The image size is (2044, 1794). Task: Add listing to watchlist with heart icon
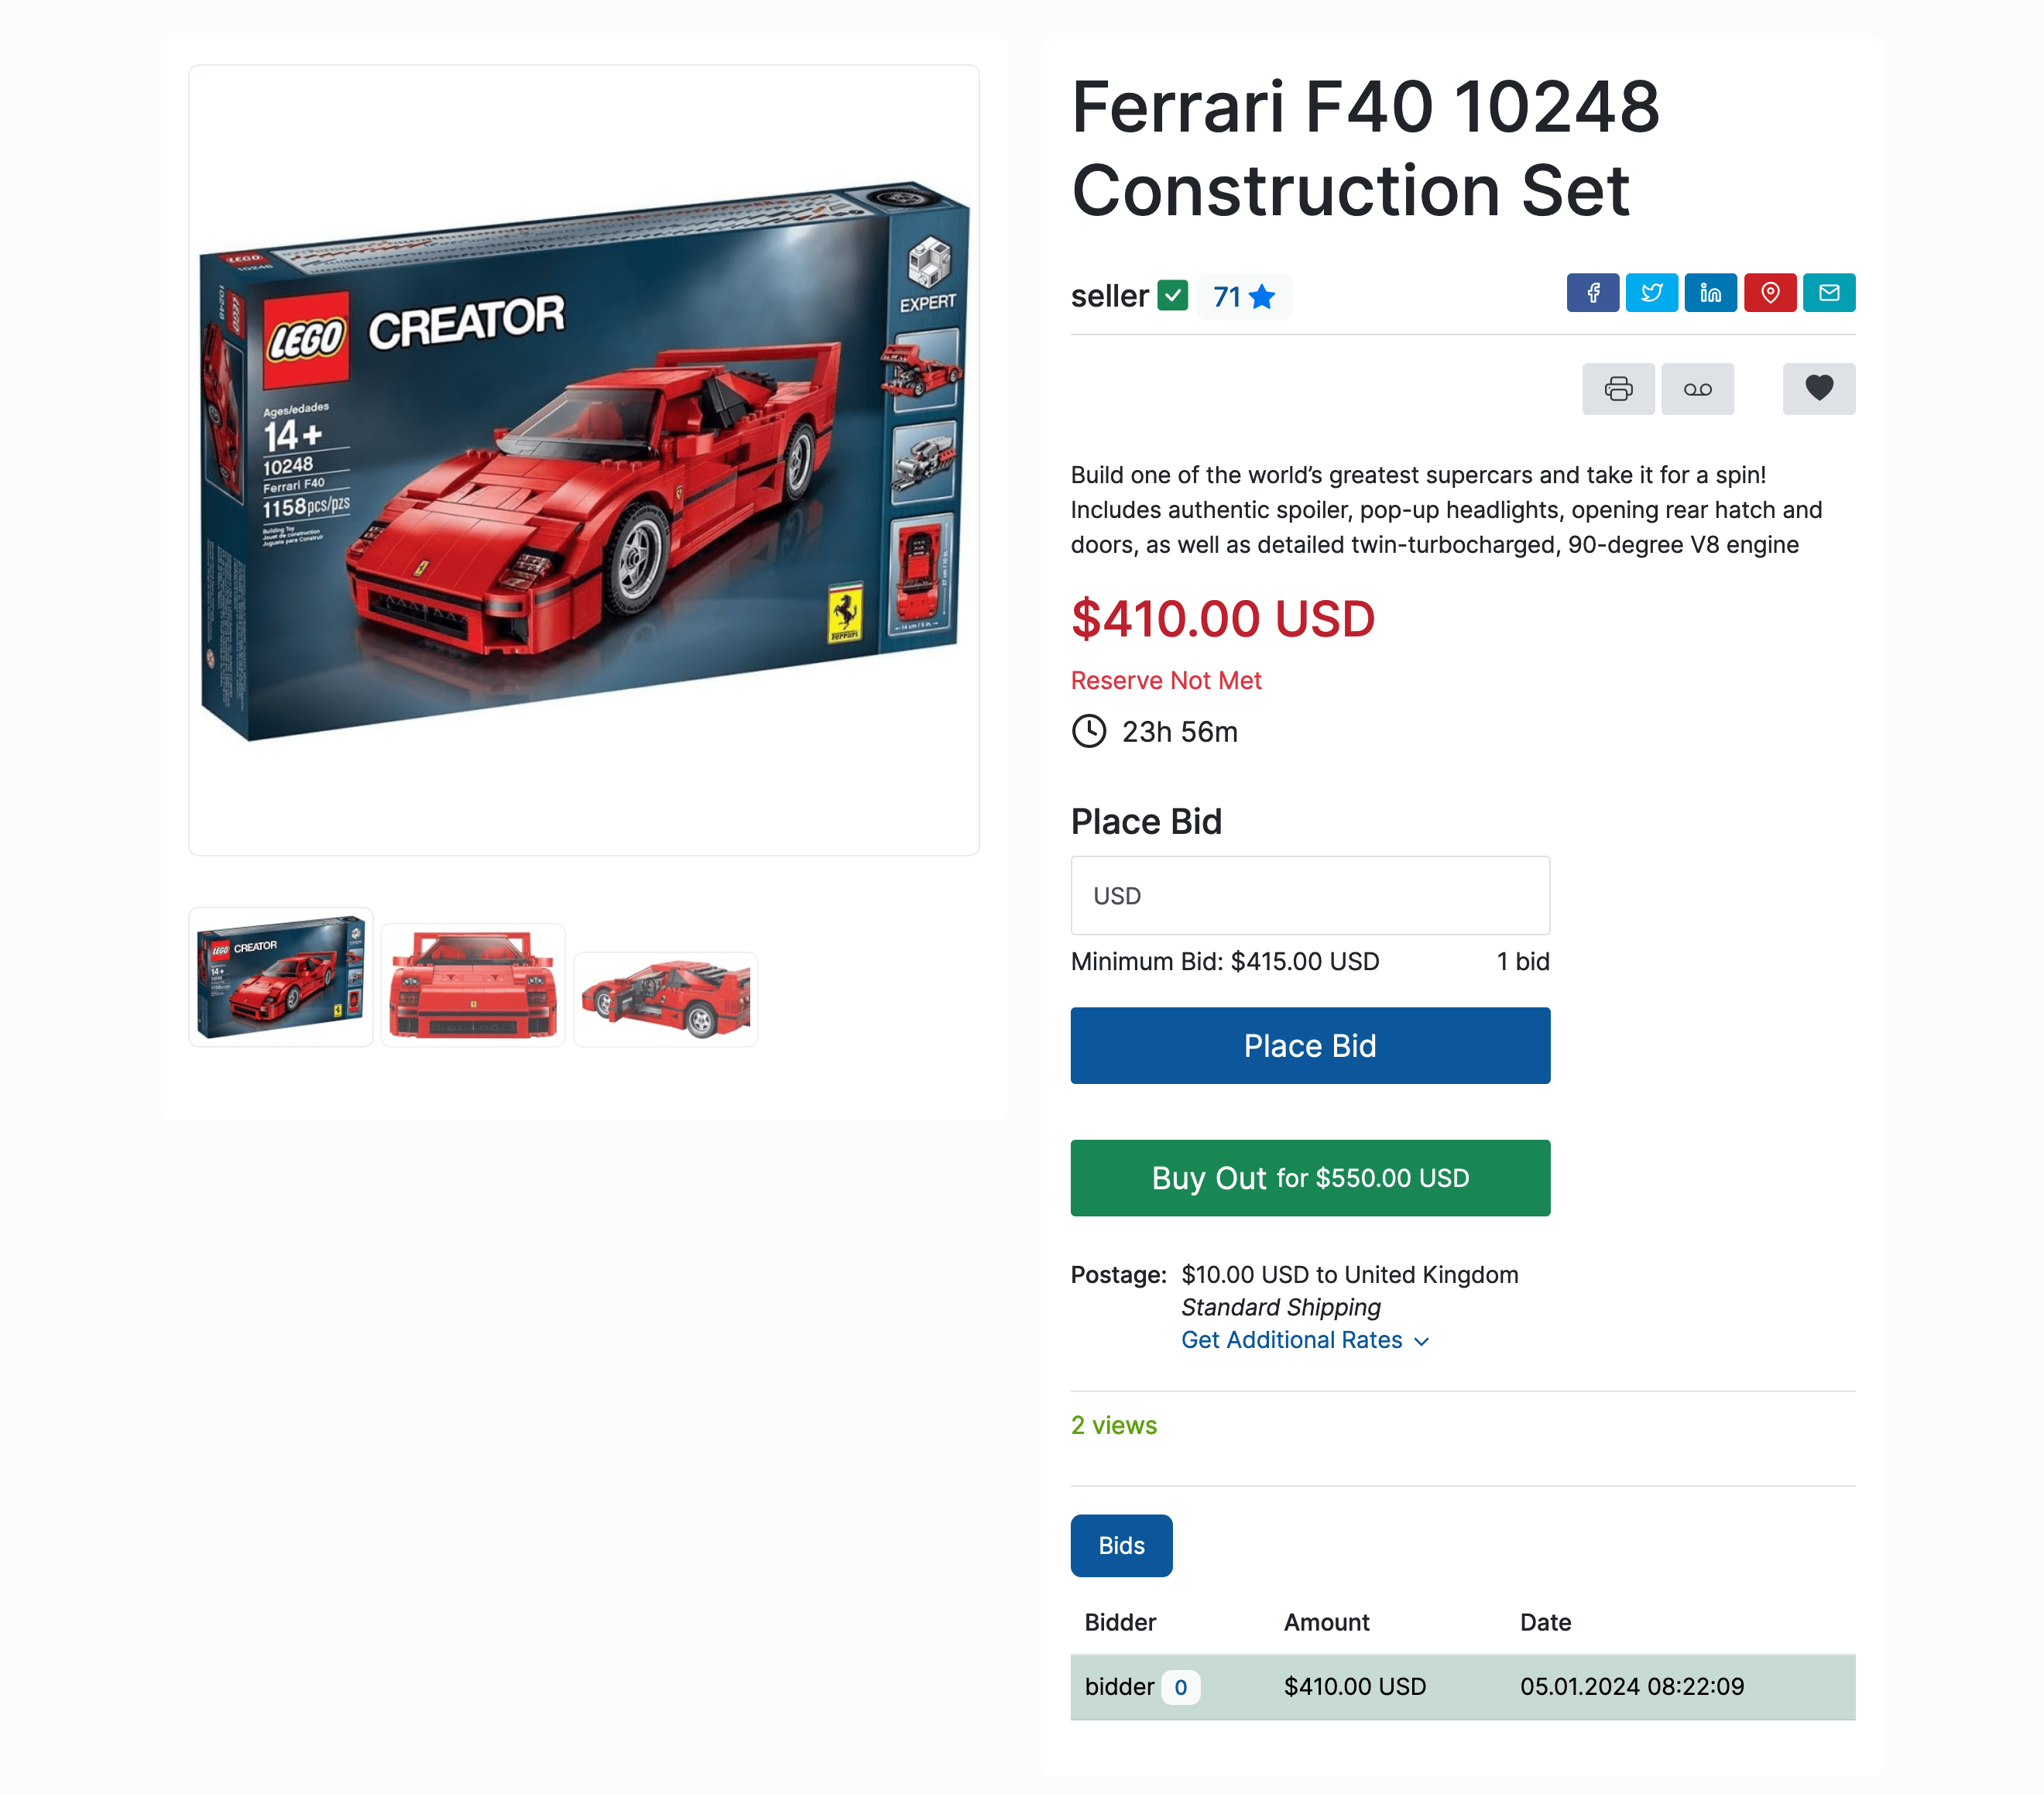coord(1819,389)
